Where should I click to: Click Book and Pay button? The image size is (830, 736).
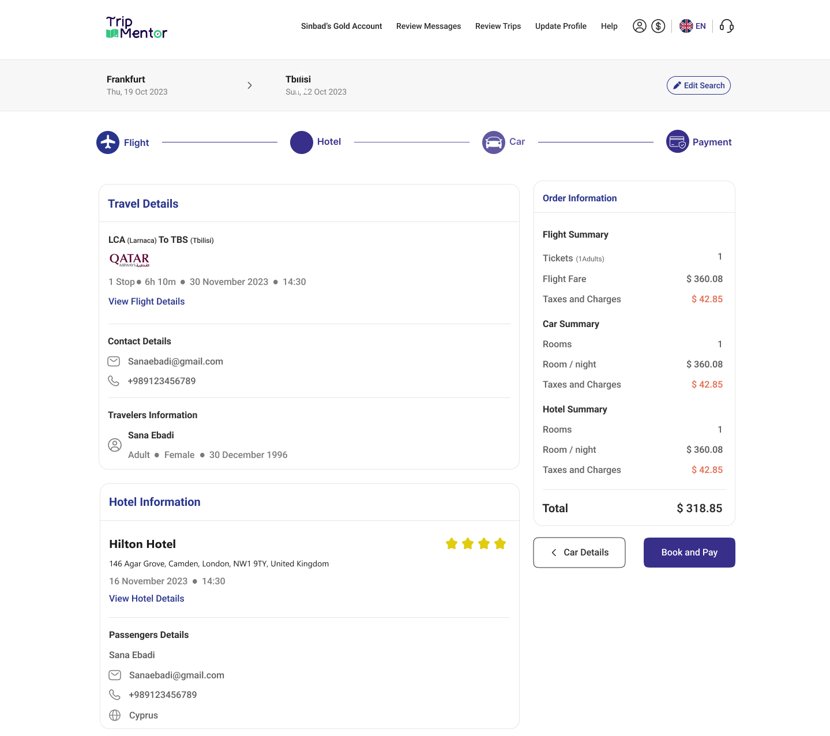(689, 553)
